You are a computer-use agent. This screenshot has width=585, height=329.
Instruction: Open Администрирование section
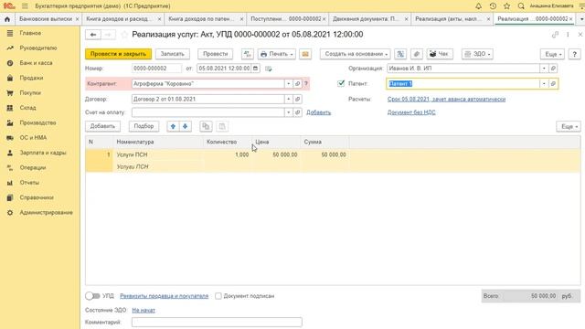46,213
